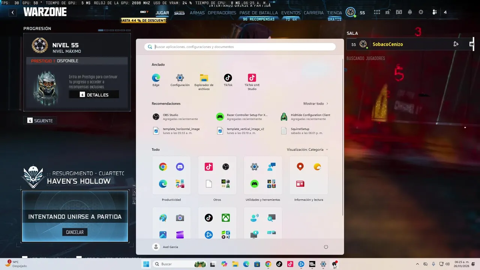Viewport: 480px width, 270px height.
Task: Open Xbox app in the category grid
Action: tap(226, 218)
